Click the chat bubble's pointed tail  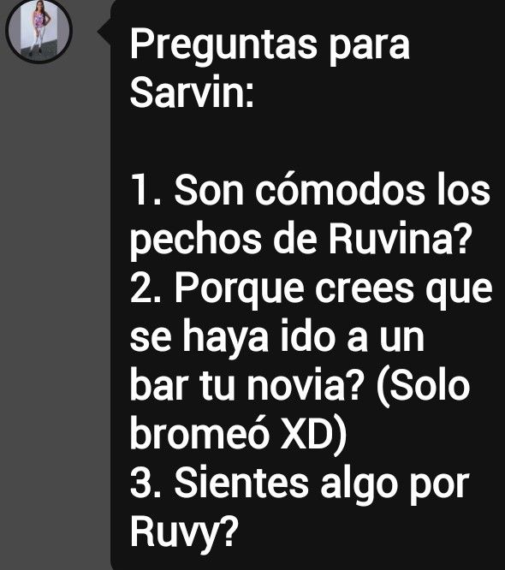point(104,32)
